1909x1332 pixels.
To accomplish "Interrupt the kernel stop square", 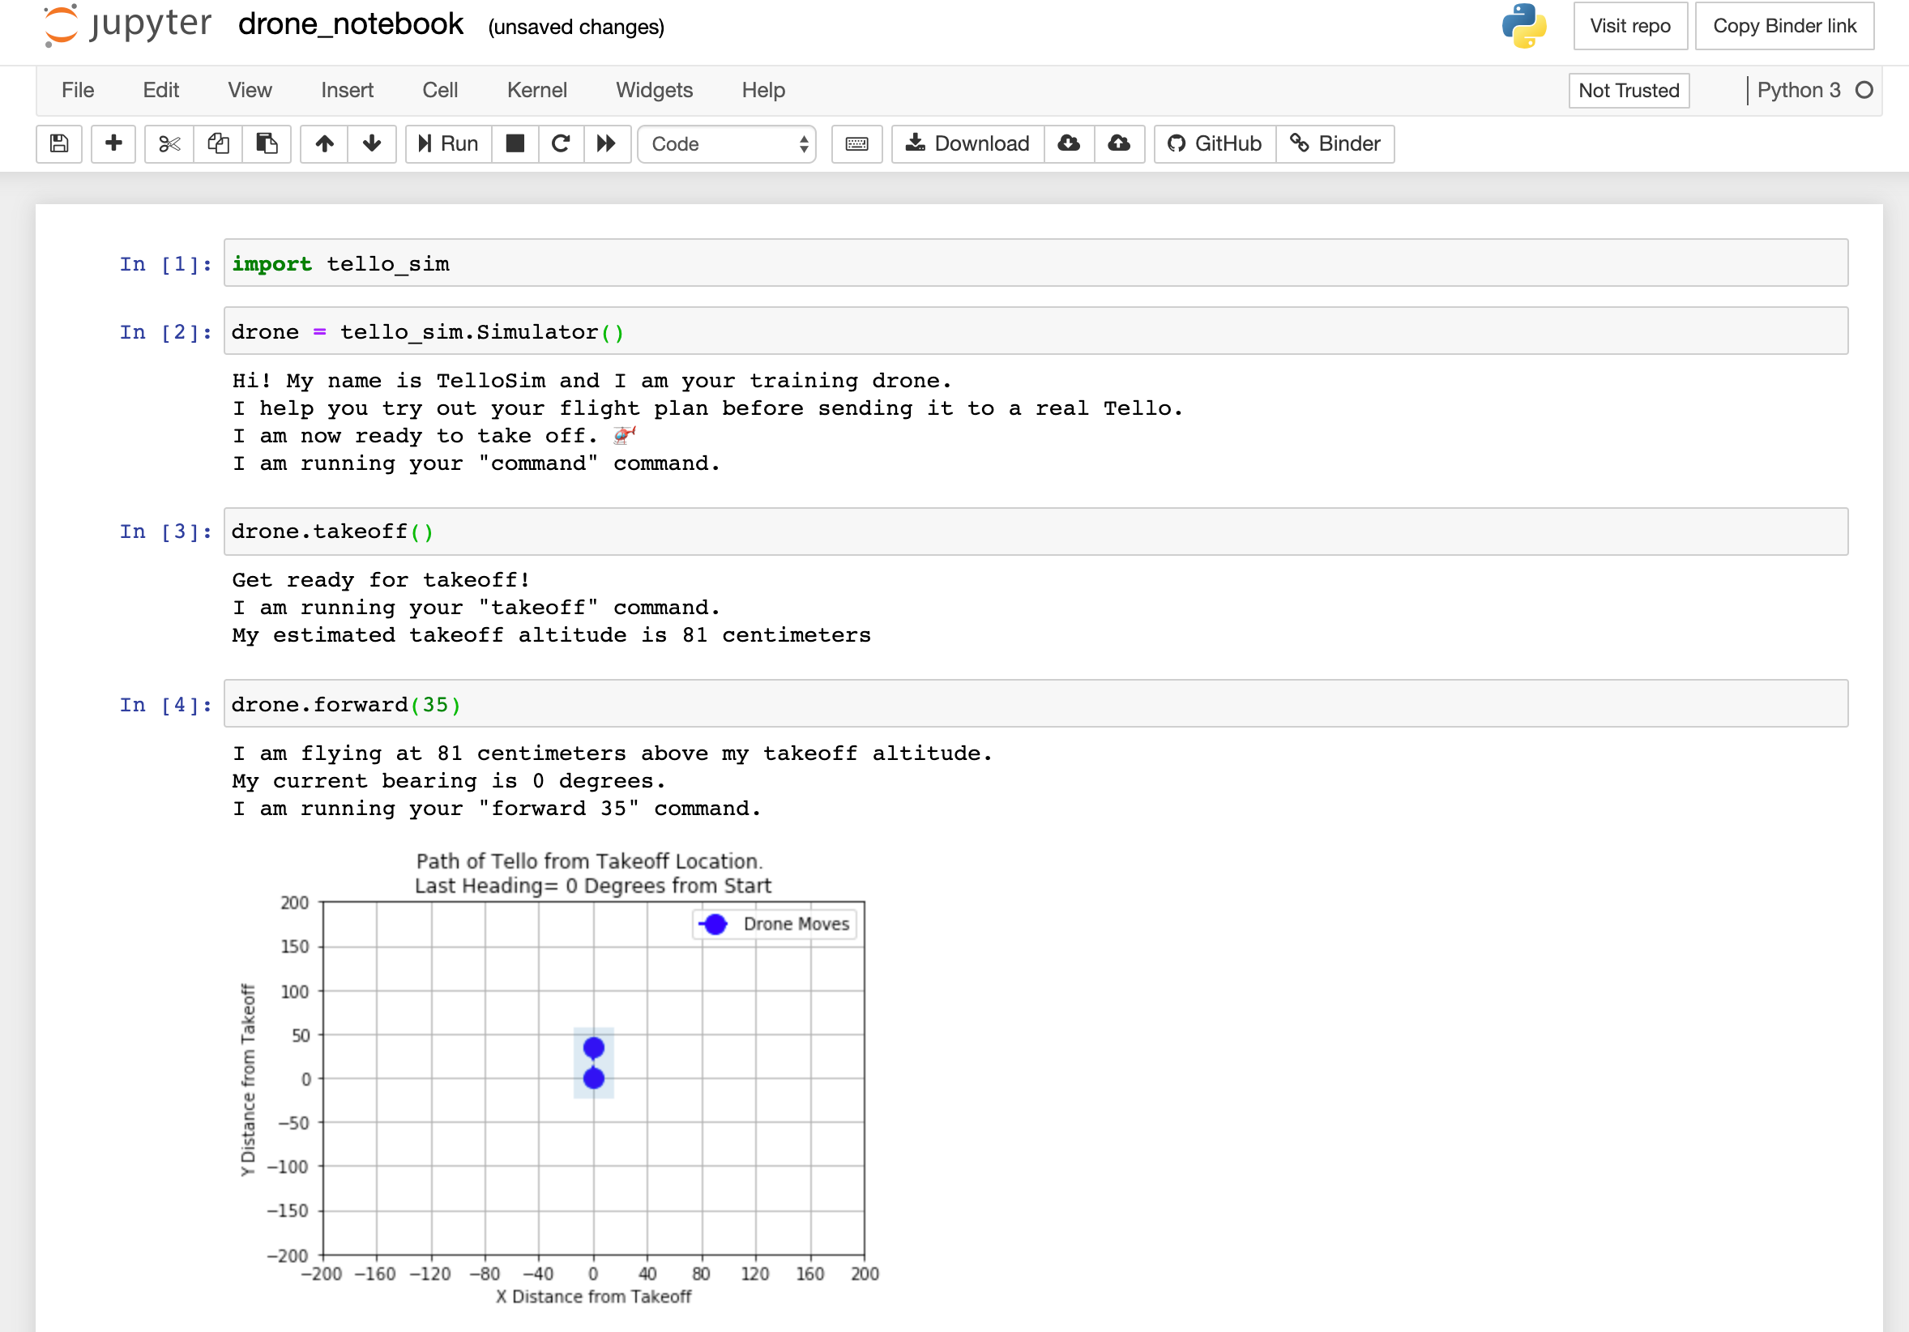I will click(x=515, y=144).
